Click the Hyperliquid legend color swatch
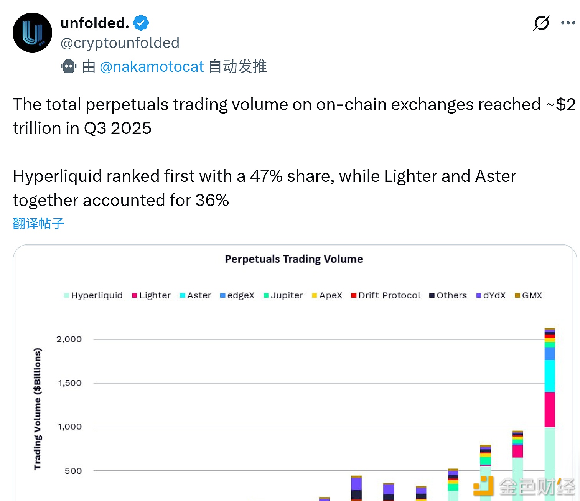This screenshot has height=501, width=580. coord(66,295)
